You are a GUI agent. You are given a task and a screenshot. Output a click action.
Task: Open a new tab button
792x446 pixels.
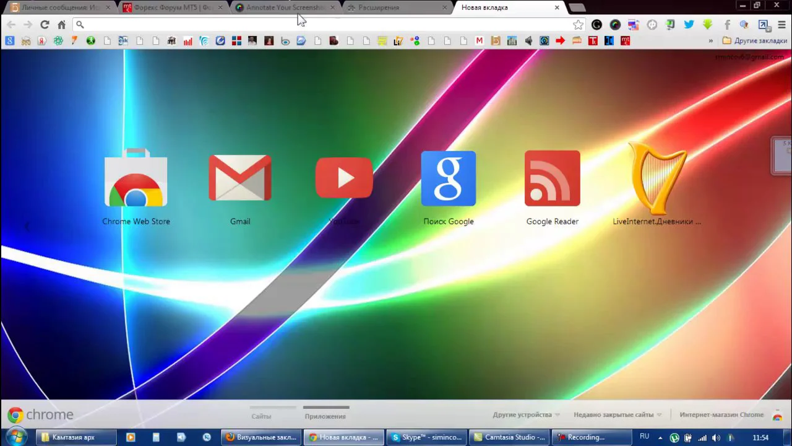577,7
